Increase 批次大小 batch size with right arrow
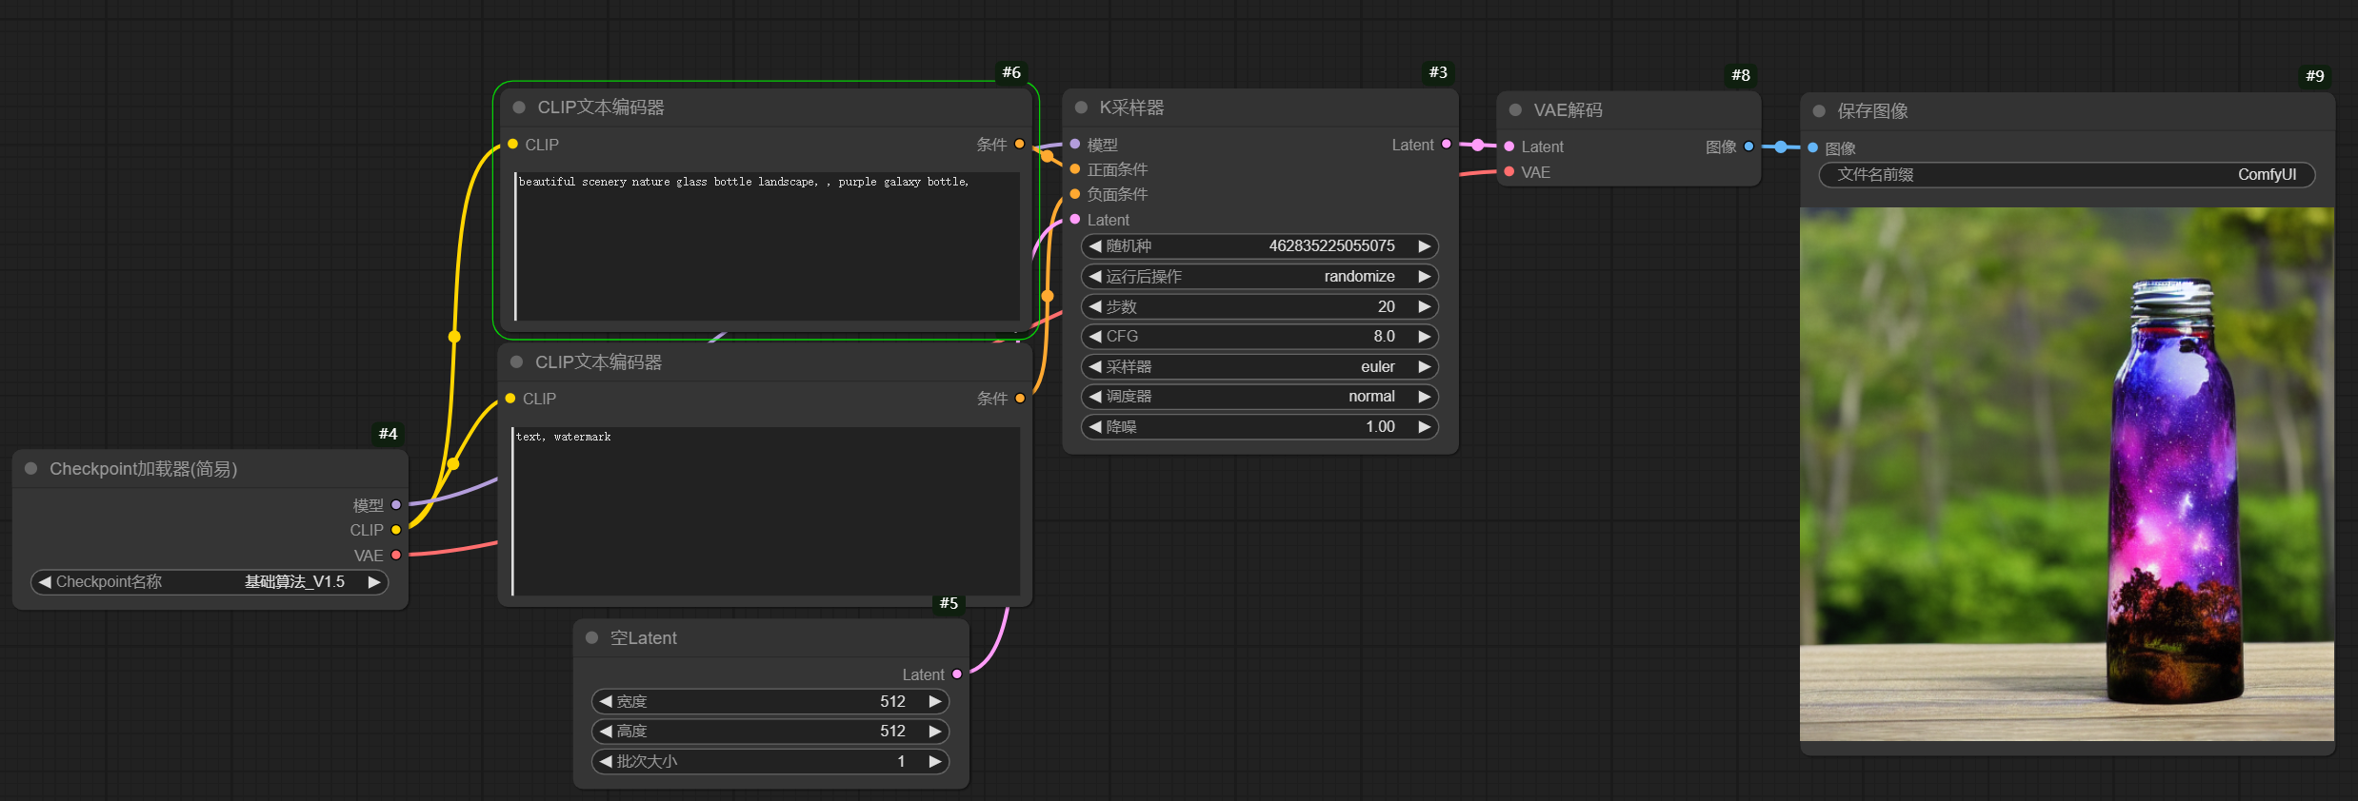Screen dimensions: 2358x801 (935, 761)
